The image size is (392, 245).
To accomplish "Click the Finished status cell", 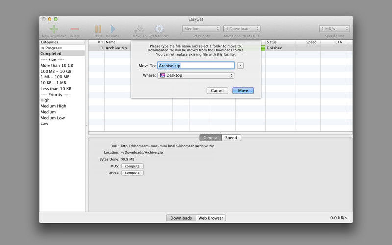I will 274,48.
